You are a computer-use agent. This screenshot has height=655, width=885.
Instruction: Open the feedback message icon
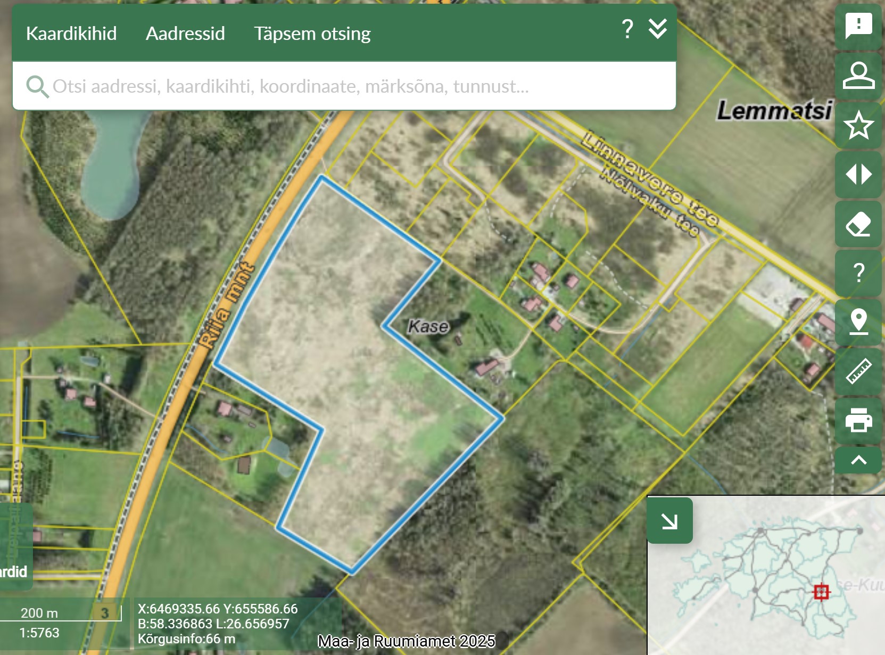click(858, 26)
